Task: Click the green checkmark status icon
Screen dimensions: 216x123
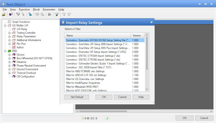Action: pos(107,118)
